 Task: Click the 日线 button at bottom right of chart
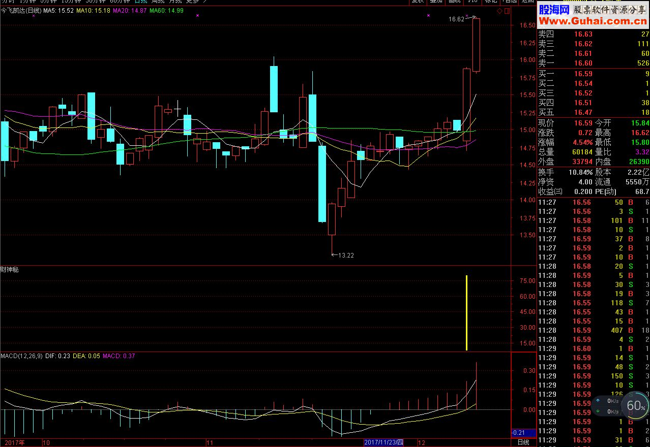pos(523,442)
